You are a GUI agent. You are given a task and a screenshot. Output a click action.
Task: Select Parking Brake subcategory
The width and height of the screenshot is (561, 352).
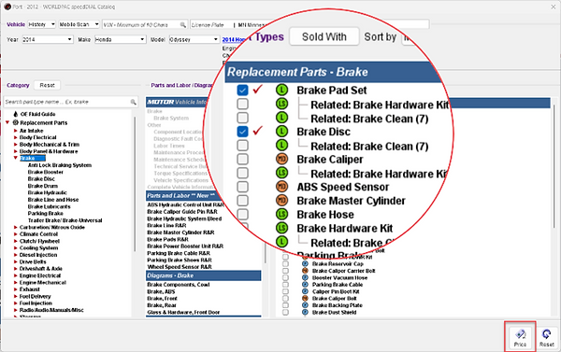[45, 213]
